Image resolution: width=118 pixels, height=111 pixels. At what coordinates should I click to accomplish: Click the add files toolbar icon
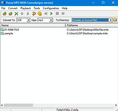click(x=4, y=14)
